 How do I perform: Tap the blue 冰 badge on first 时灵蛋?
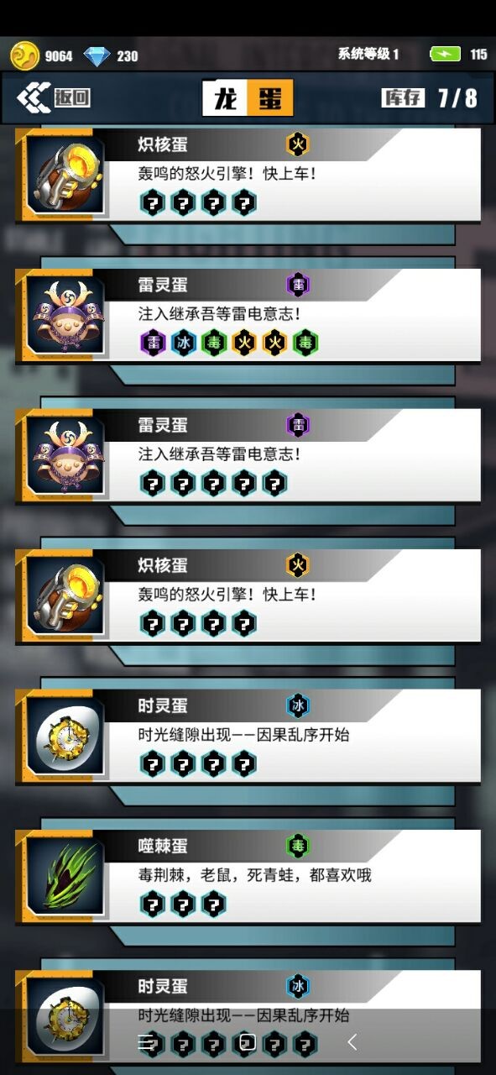click(x=298, y=706)
